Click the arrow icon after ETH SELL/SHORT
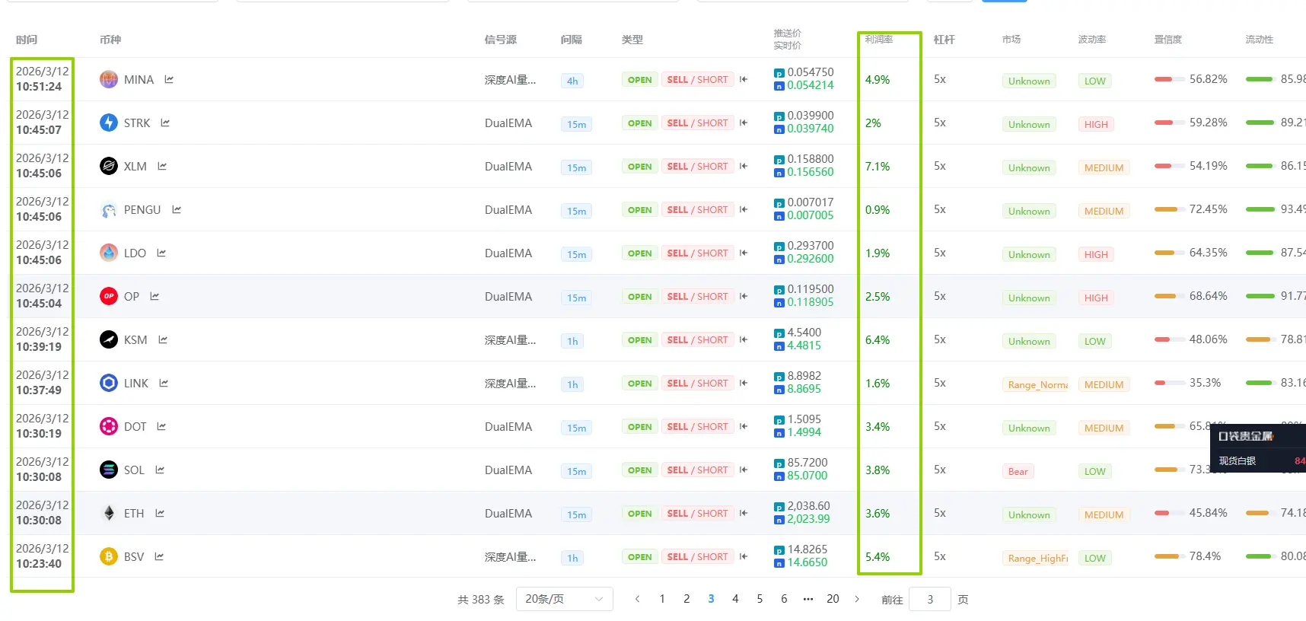 pyautogui.click(x=744, y=513)
